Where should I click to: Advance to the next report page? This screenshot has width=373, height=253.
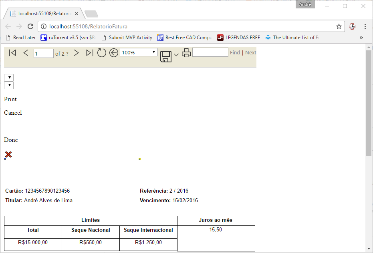(77, 53)
